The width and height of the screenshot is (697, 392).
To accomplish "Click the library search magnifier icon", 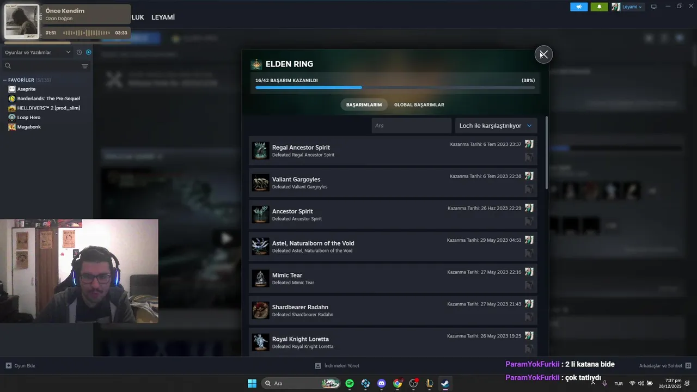I will [8, 66].
